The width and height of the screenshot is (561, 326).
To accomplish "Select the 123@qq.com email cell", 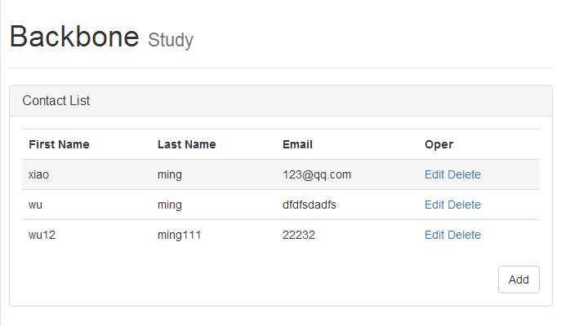I will click(317, 174).
